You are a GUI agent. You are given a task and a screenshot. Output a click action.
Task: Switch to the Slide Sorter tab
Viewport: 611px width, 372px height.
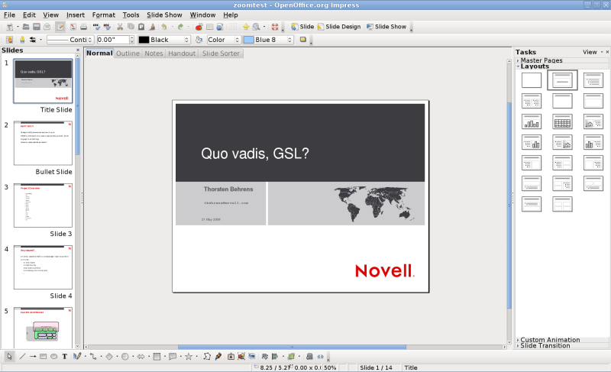(x=221, y=53)
